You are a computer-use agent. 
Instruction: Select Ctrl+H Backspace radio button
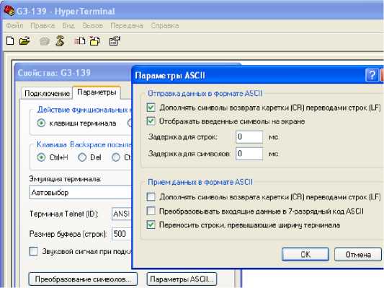click(x=41, y=157)
